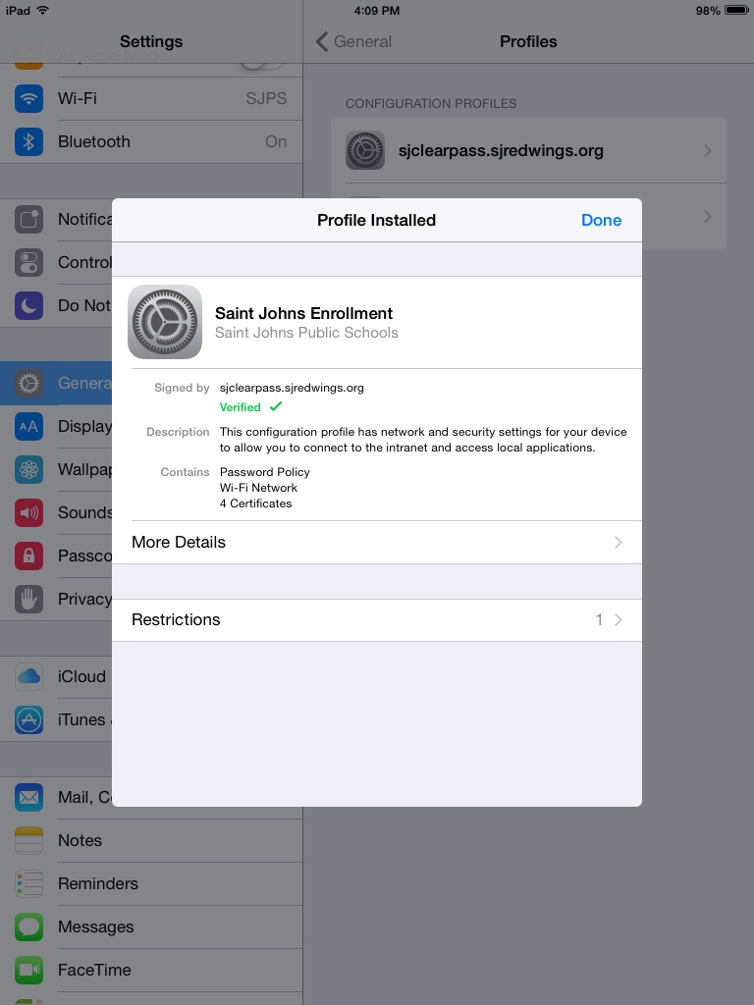Image resolution: width=754 pixels, height=1005 pixels.
Task: Tap the Reminders list icon
Action: click(28, 884)
